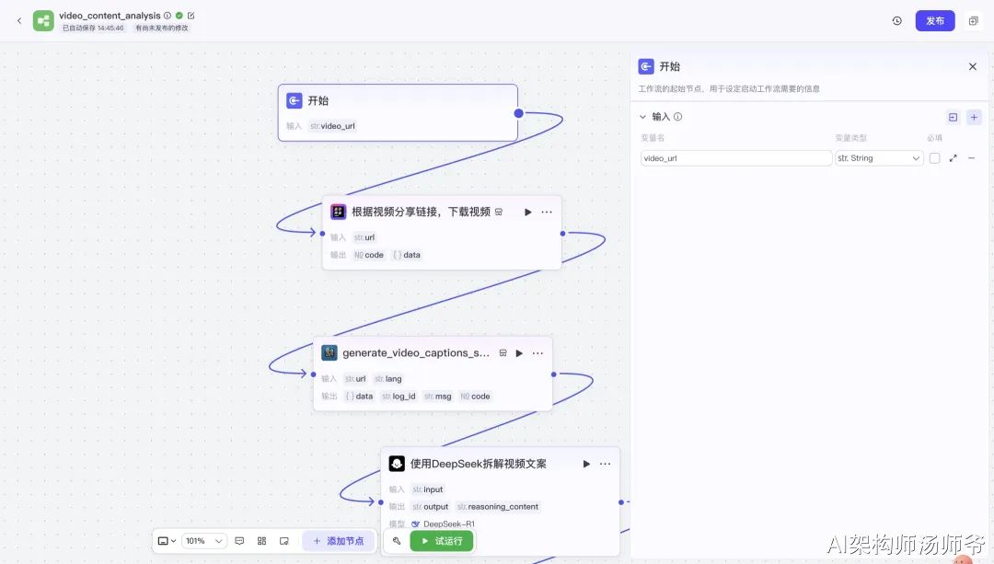Edit the workflow name with pencil icon
Screen dimensions: 994x564
click(x=191, y=16)
